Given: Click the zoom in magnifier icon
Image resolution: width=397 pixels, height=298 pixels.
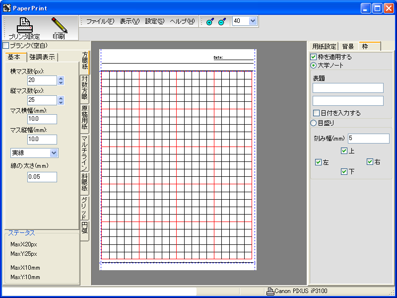Looking at the screenshot, I should (x=210, y=21).
